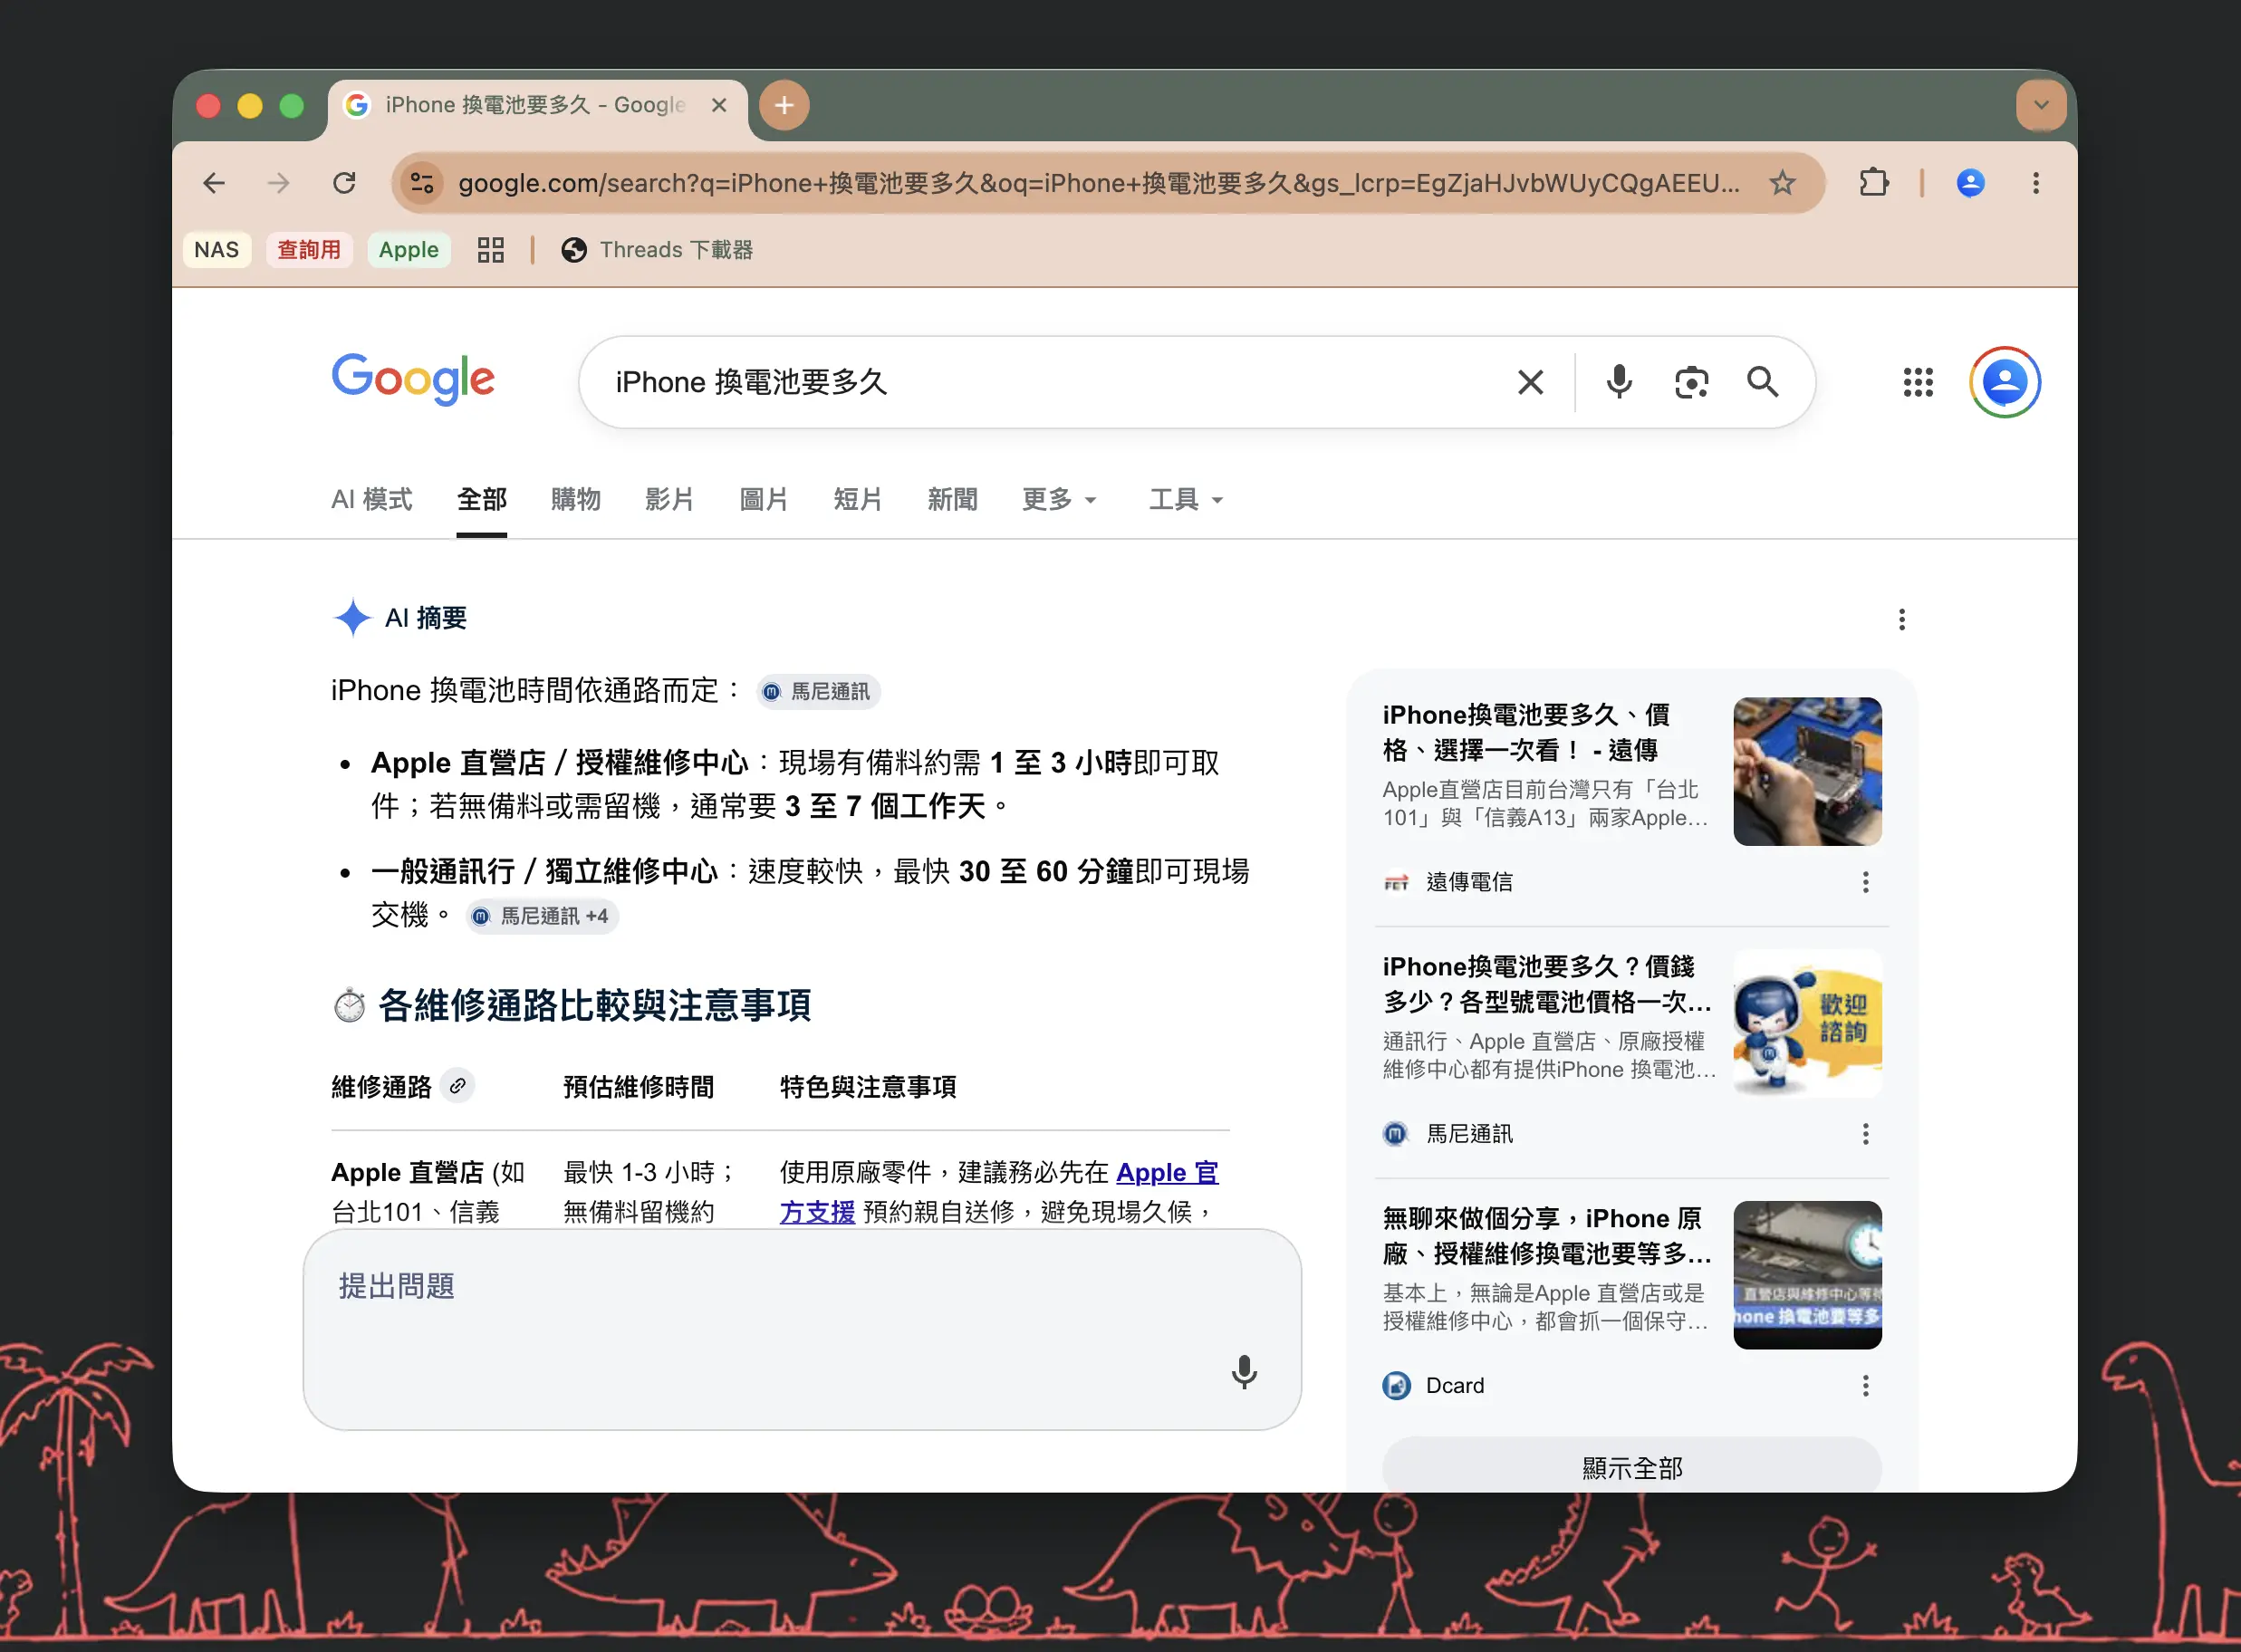Open the 馬尼通訊 iPhone換電池 article title

click(x=1547, y=984)
